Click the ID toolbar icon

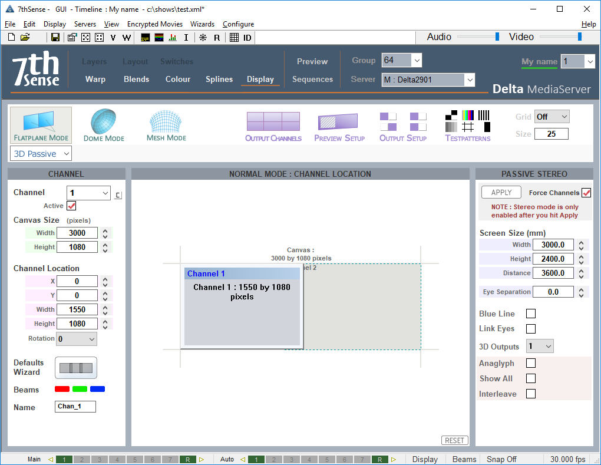(x=247, y=38)
